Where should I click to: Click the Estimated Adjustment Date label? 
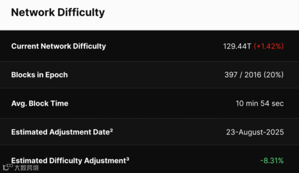60,132
